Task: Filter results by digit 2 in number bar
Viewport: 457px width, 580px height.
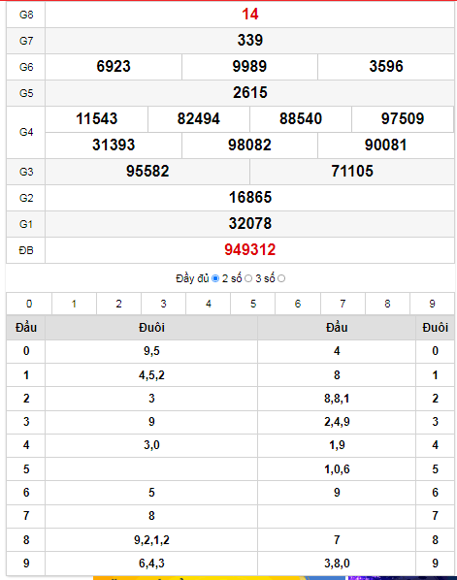Action: (118, 304)
